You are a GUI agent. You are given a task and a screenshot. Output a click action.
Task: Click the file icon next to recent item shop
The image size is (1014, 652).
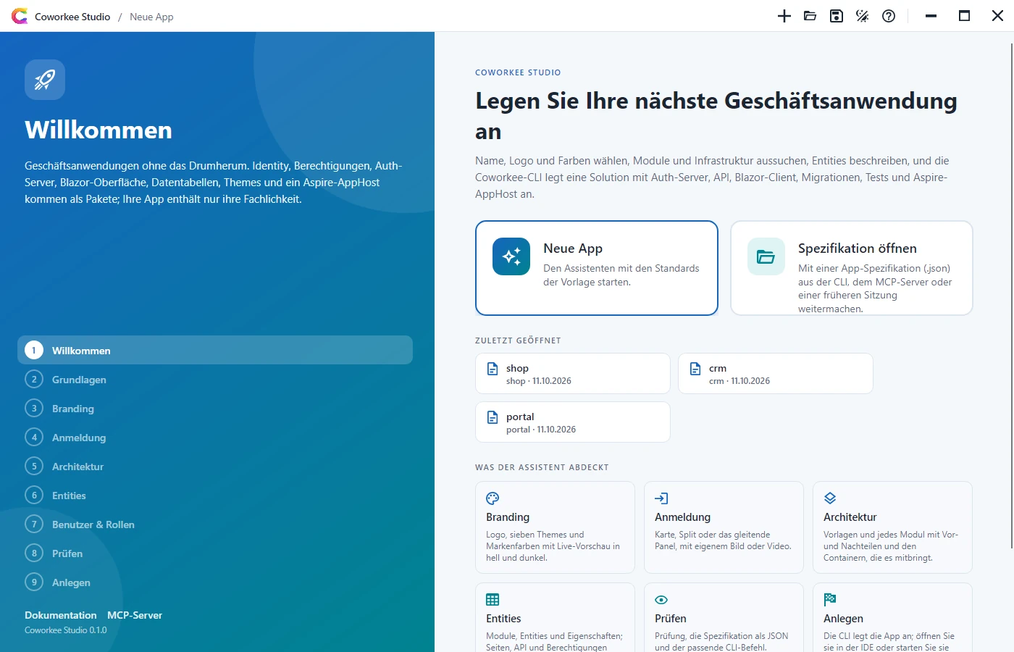pos(493,369)
